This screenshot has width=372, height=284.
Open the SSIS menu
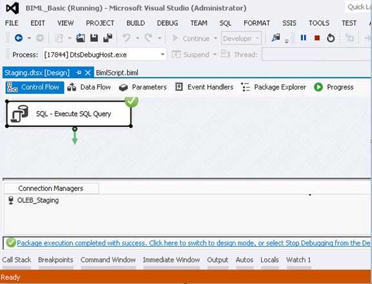[289, 23]
